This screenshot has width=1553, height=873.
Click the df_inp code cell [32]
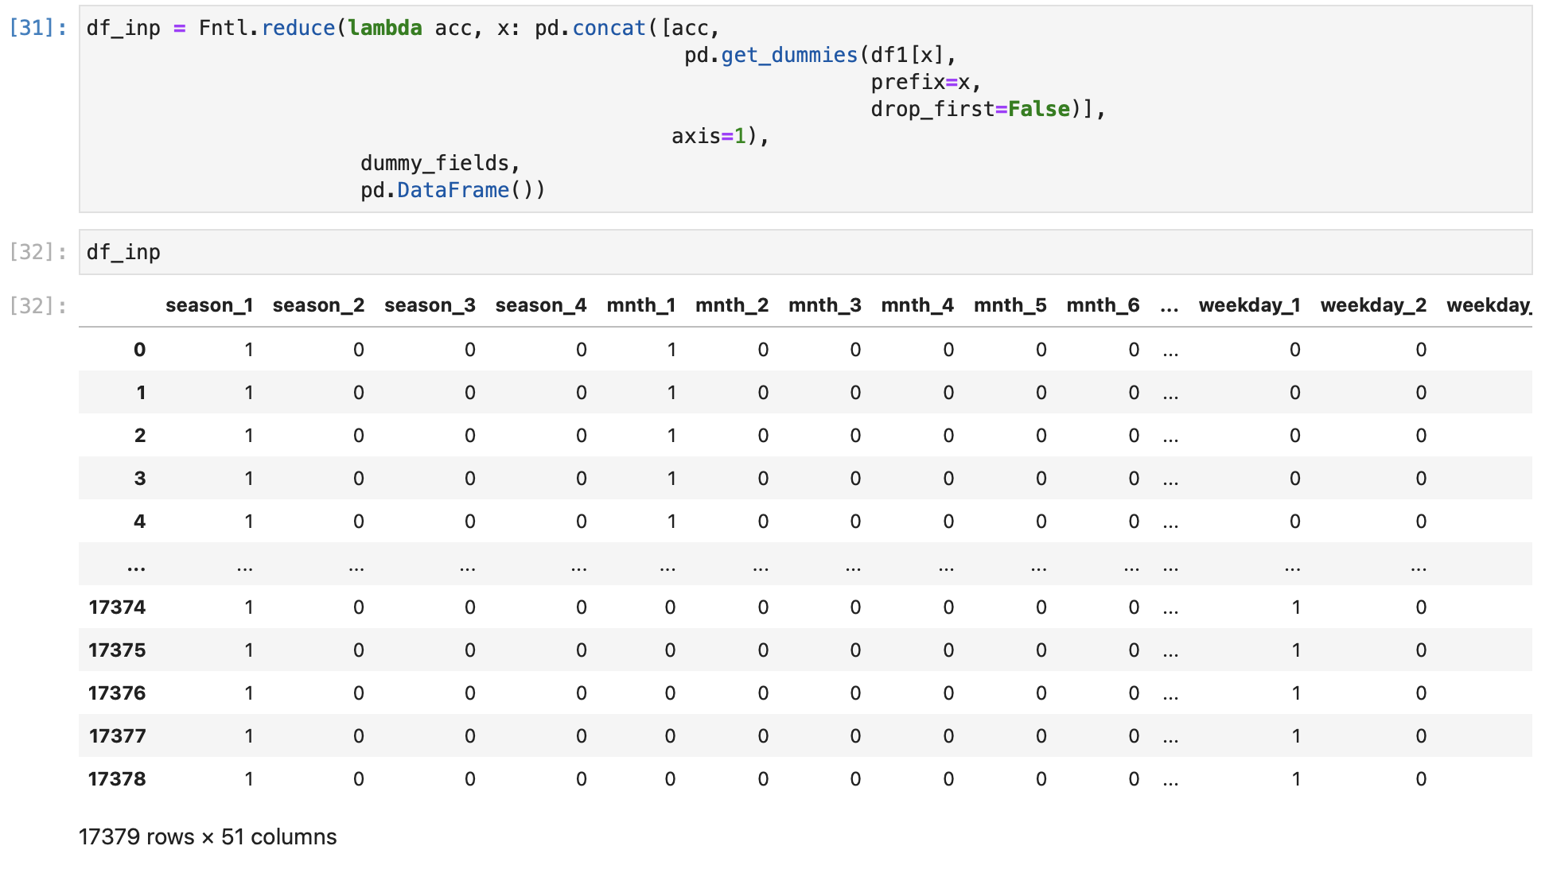[805, 252]
